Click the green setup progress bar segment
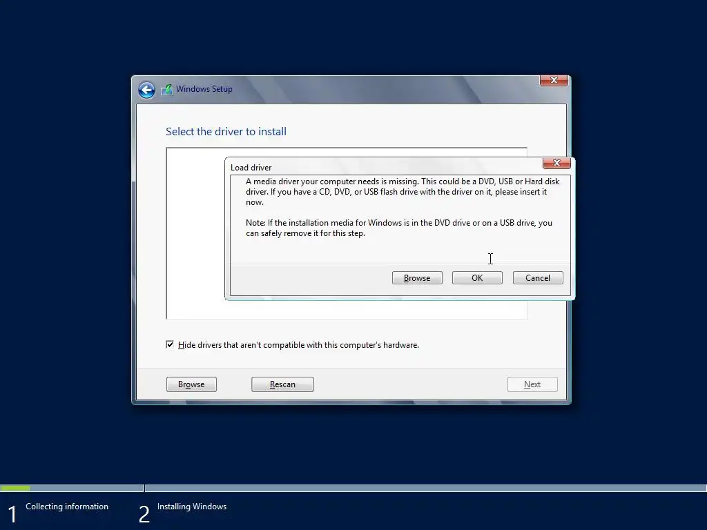This screenshot has height=530, width=707. (15, 488)
